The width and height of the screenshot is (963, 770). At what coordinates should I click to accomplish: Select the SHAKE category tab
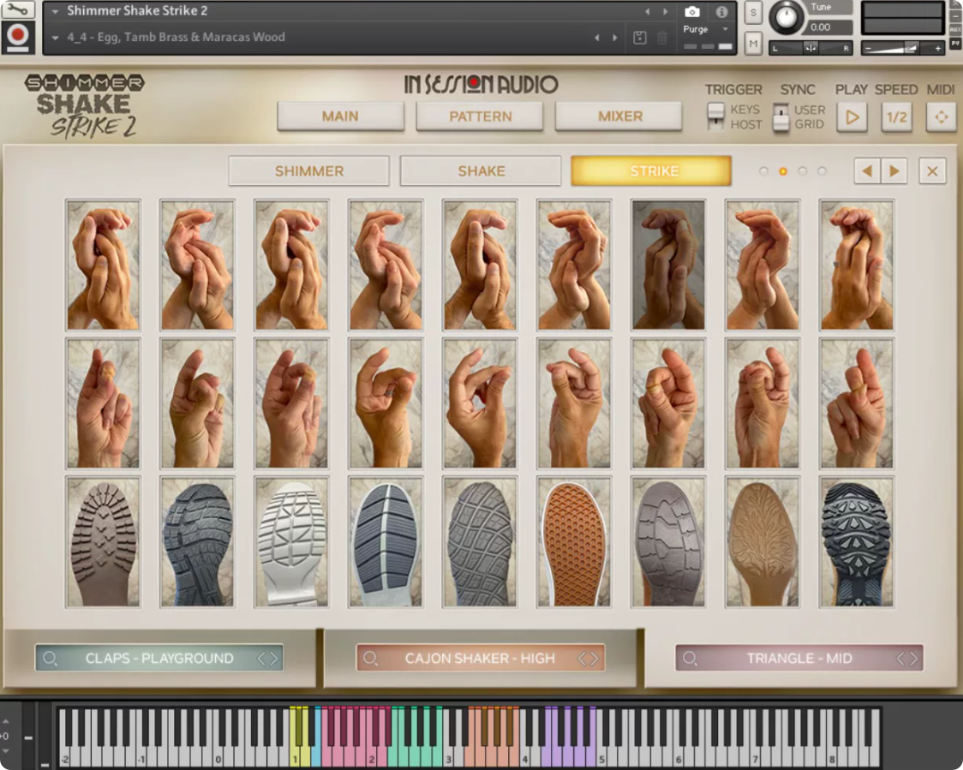click(481, 170)
